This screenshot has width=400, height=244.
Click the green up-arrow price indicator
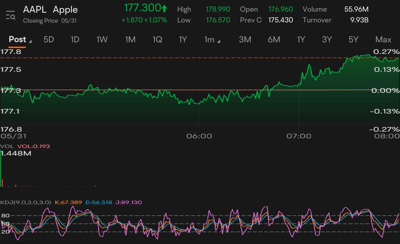[x=164, y=9]
